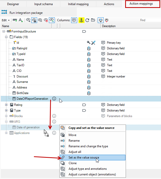Click the database icon on Name row

click(89, 60)
